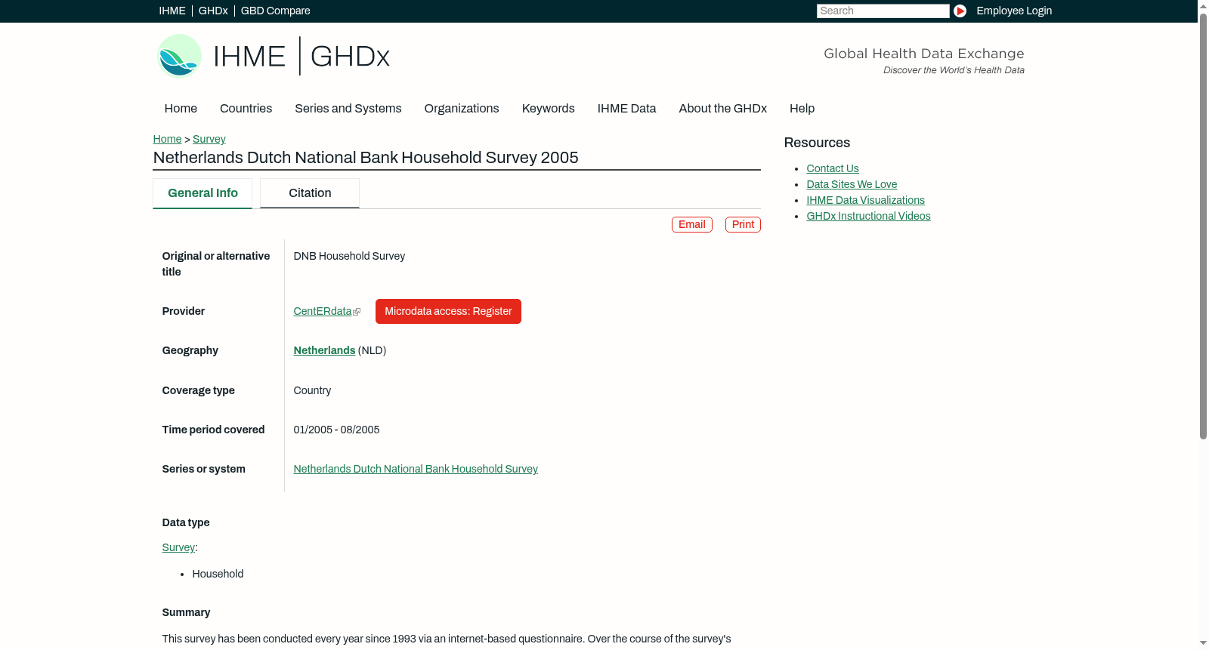Follow the Home breadcrumb link
The width and height of the screenshot is (1209, 650).
[167, 139]
